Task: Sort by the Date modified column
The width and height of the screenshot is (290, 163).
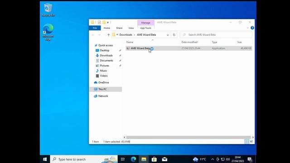Action: [195, 42]
